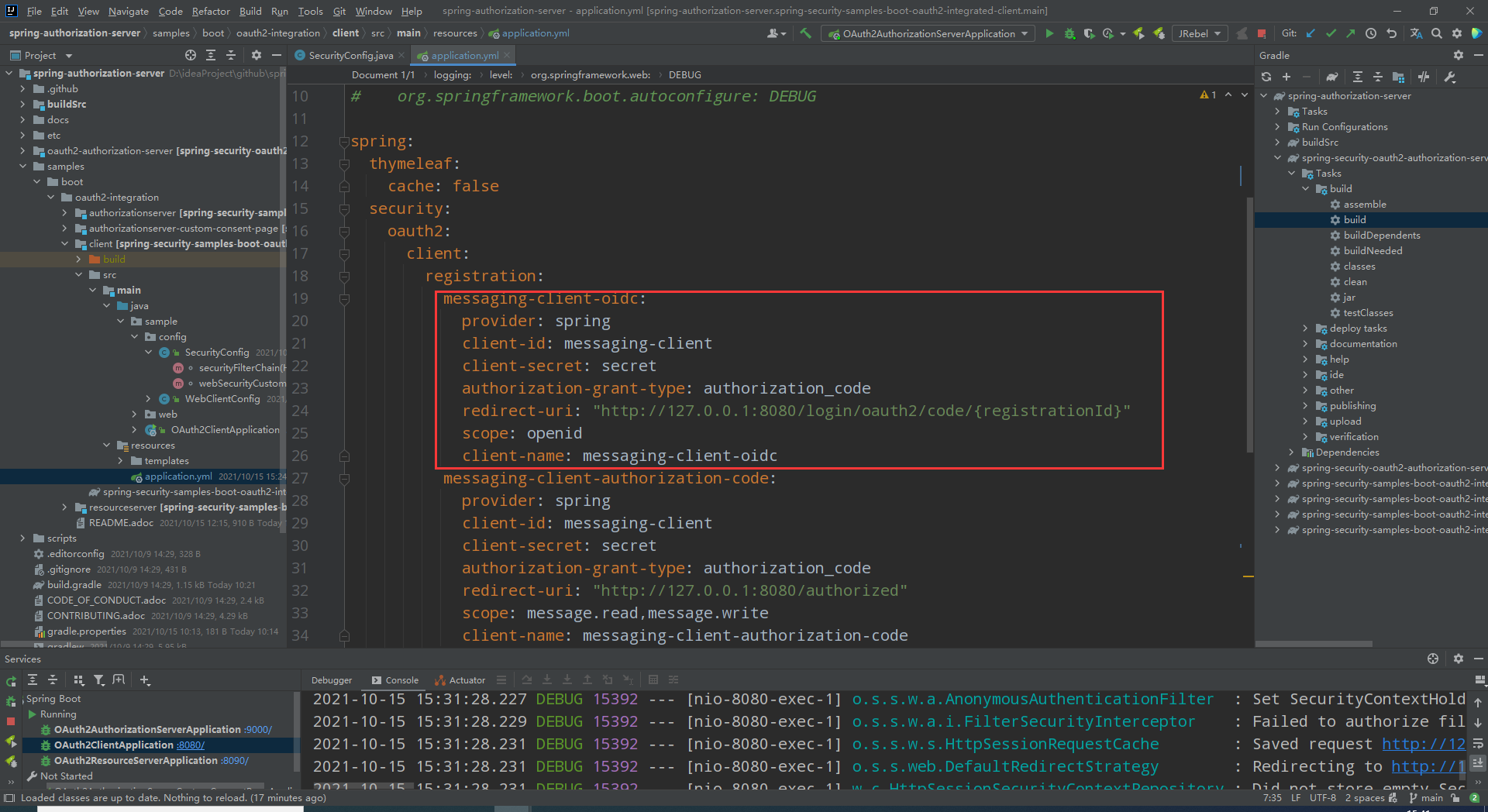Run with coverage from the main toolbar
This screenshot has height=812, width=1488.
coord(1089,33)
